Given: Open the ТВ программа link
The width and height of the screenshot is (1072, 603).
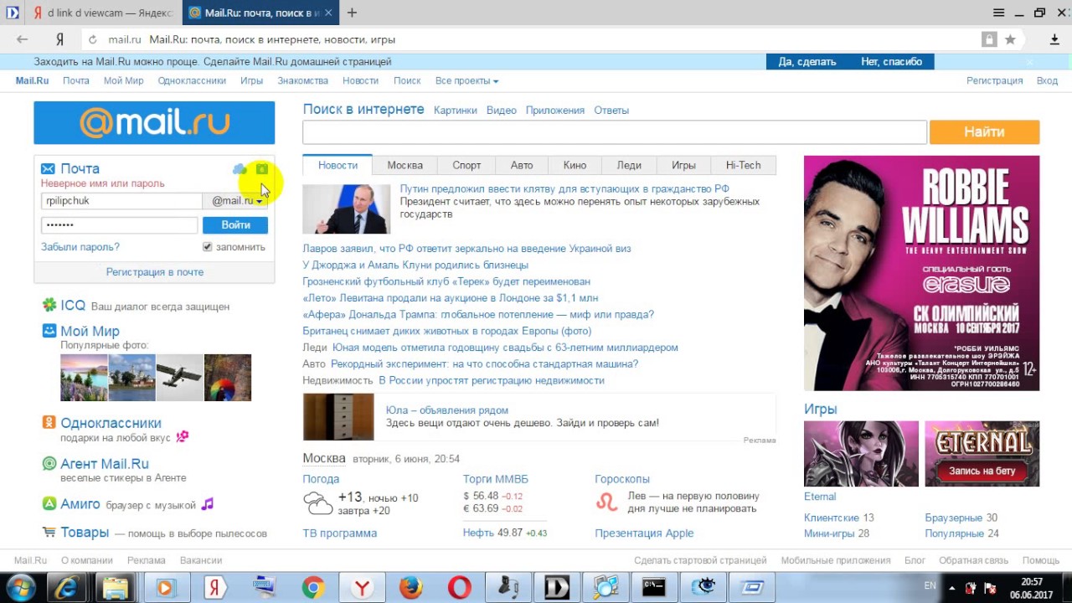Looking at the screenshot, I should (x=340, y=533).
